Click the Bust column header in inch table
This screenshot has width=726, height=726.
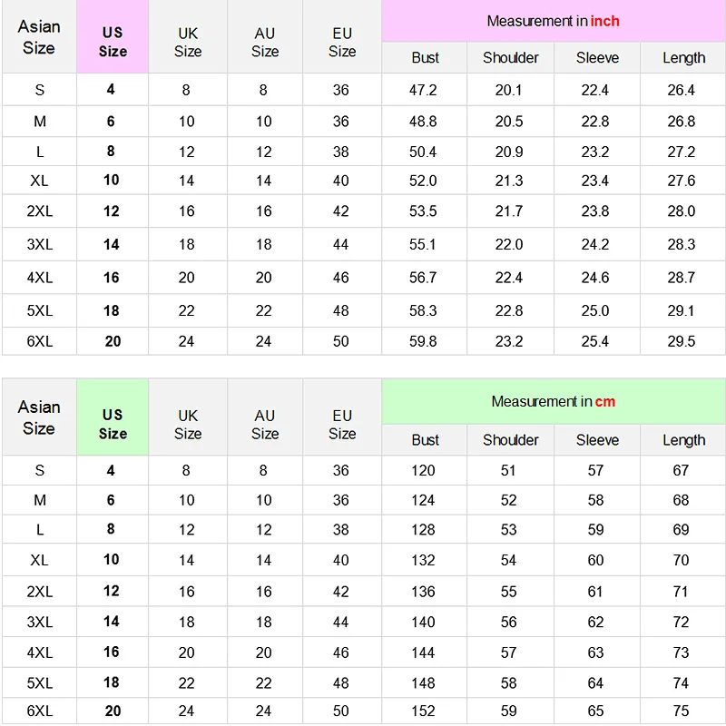425,58
